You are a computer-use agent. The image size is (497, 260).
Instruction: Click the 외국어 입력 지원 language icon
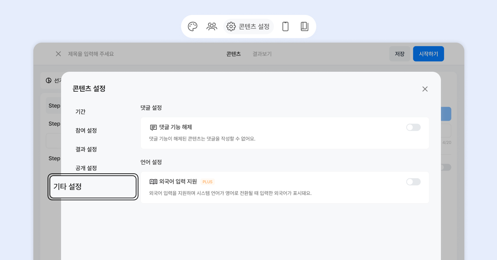click(153, 182)
